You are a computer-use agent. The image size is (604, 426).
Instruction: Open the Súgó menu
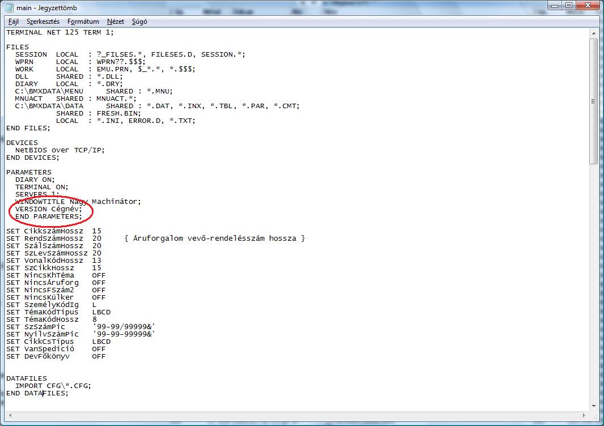[139, 22]
